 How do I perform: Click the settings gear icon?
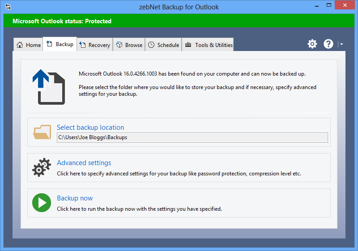click(312, 44)
